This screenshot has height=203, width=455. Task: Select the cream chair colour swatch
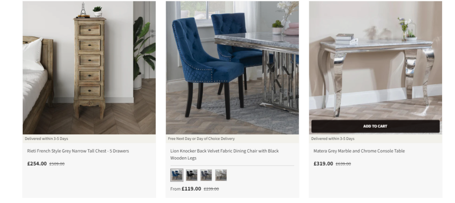[221, 175]
